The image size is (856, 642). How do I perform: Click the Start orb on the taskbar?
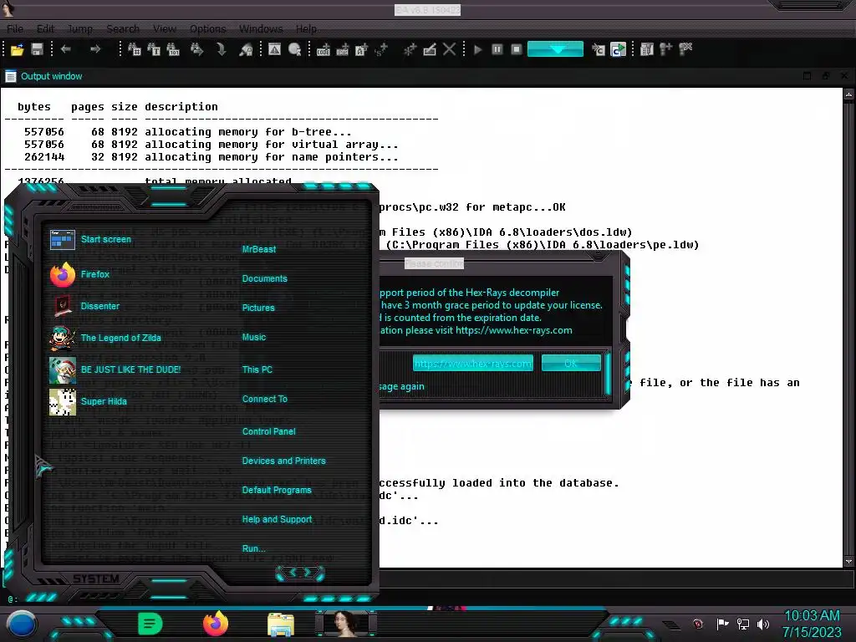tap(21, 624)
